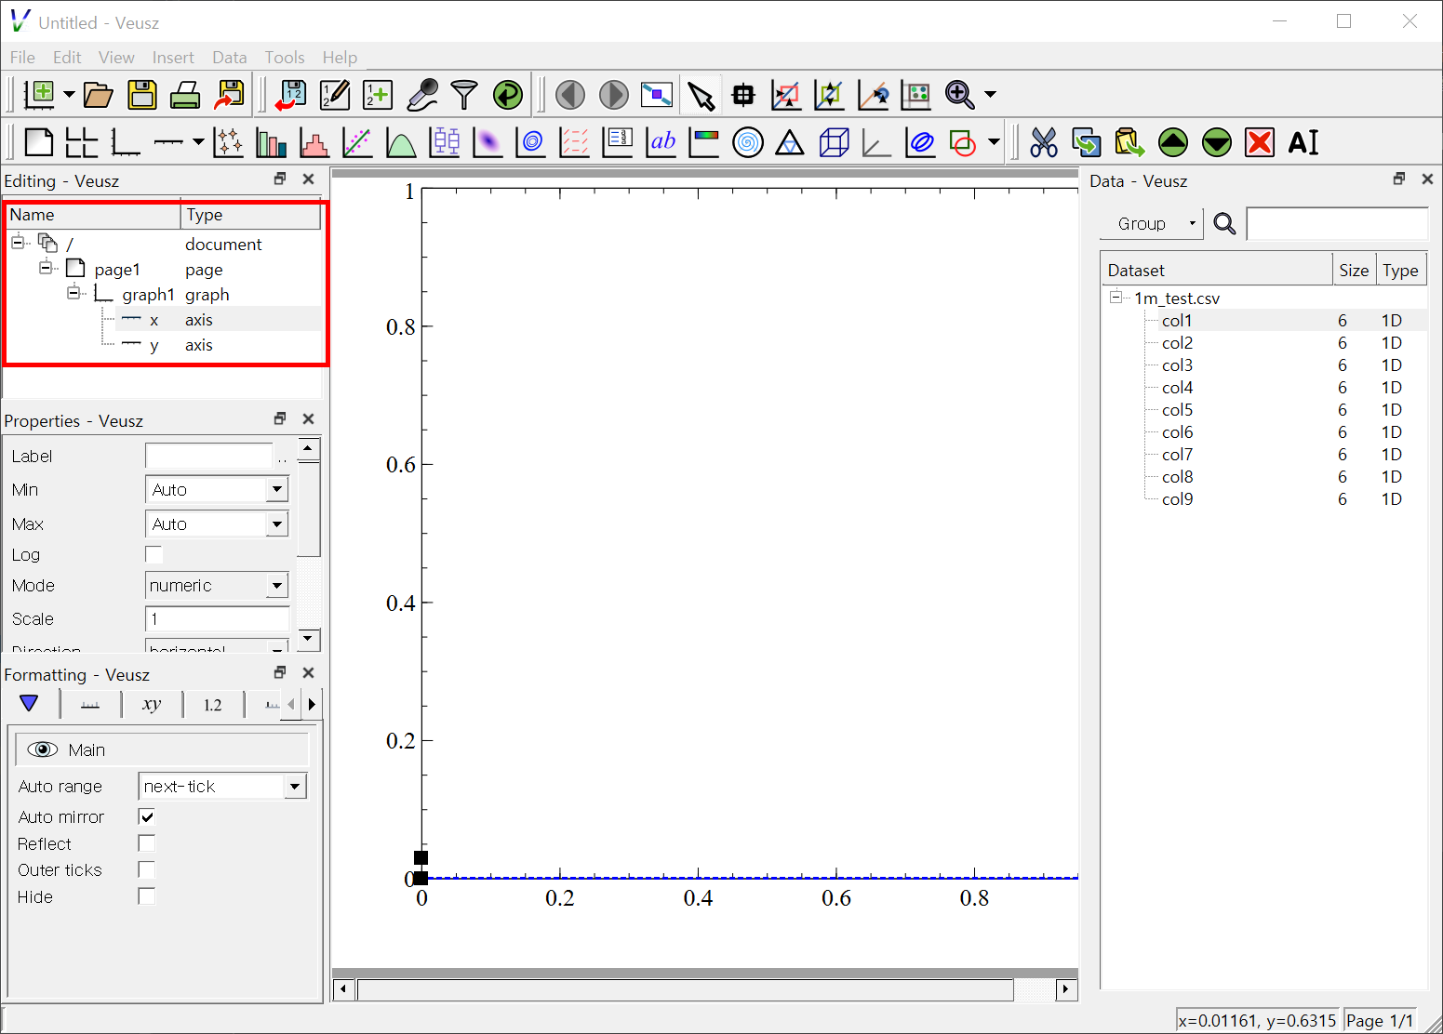Click the dataset search input field
The height and width of the screenshot is (1034, 1443).
click(x=1337, y=224)
